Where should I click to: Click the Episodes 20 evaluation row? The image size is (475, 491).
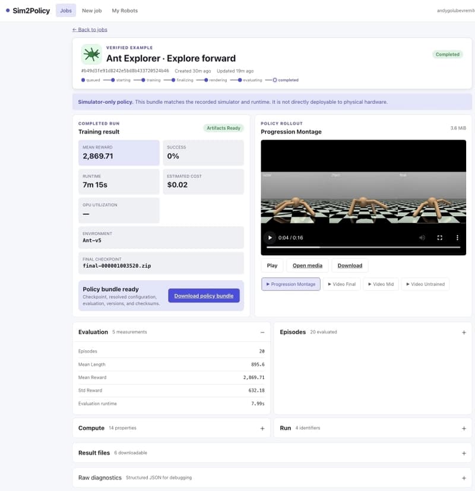tap(171, 351)
